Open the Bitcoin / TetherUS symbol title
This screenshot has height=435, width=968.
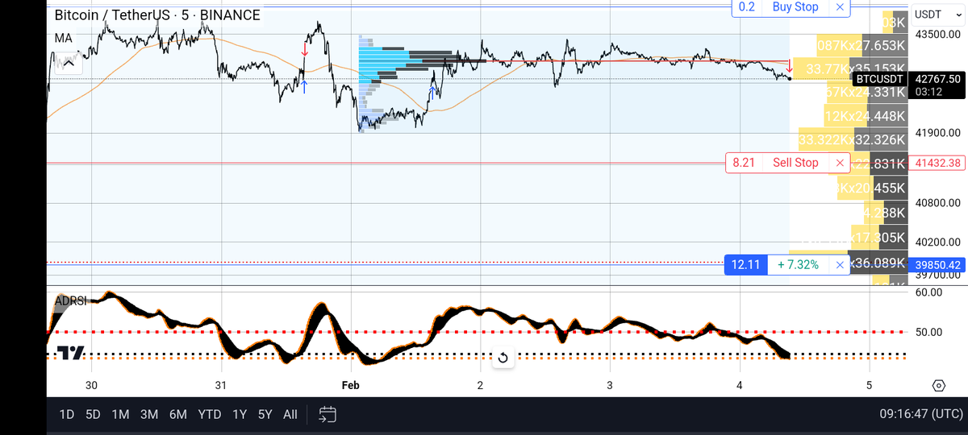point(157,15)
